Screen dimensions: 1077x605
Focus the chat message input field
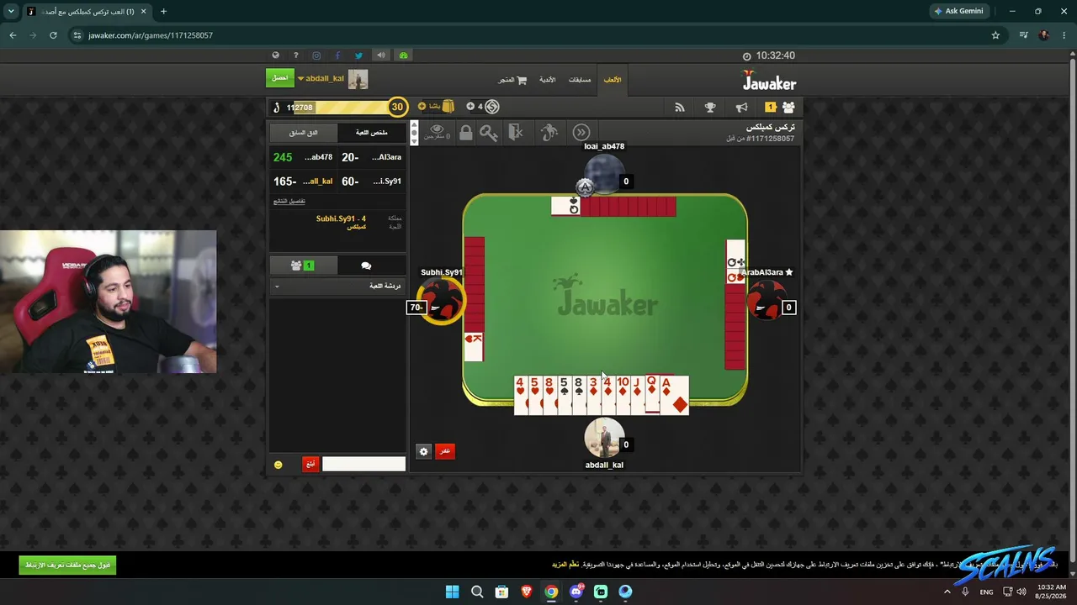tap(363, 464)
